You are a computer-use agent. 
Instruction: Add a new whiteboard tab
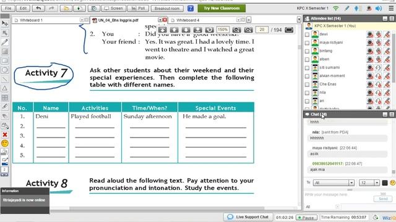[x=249, y=20]
